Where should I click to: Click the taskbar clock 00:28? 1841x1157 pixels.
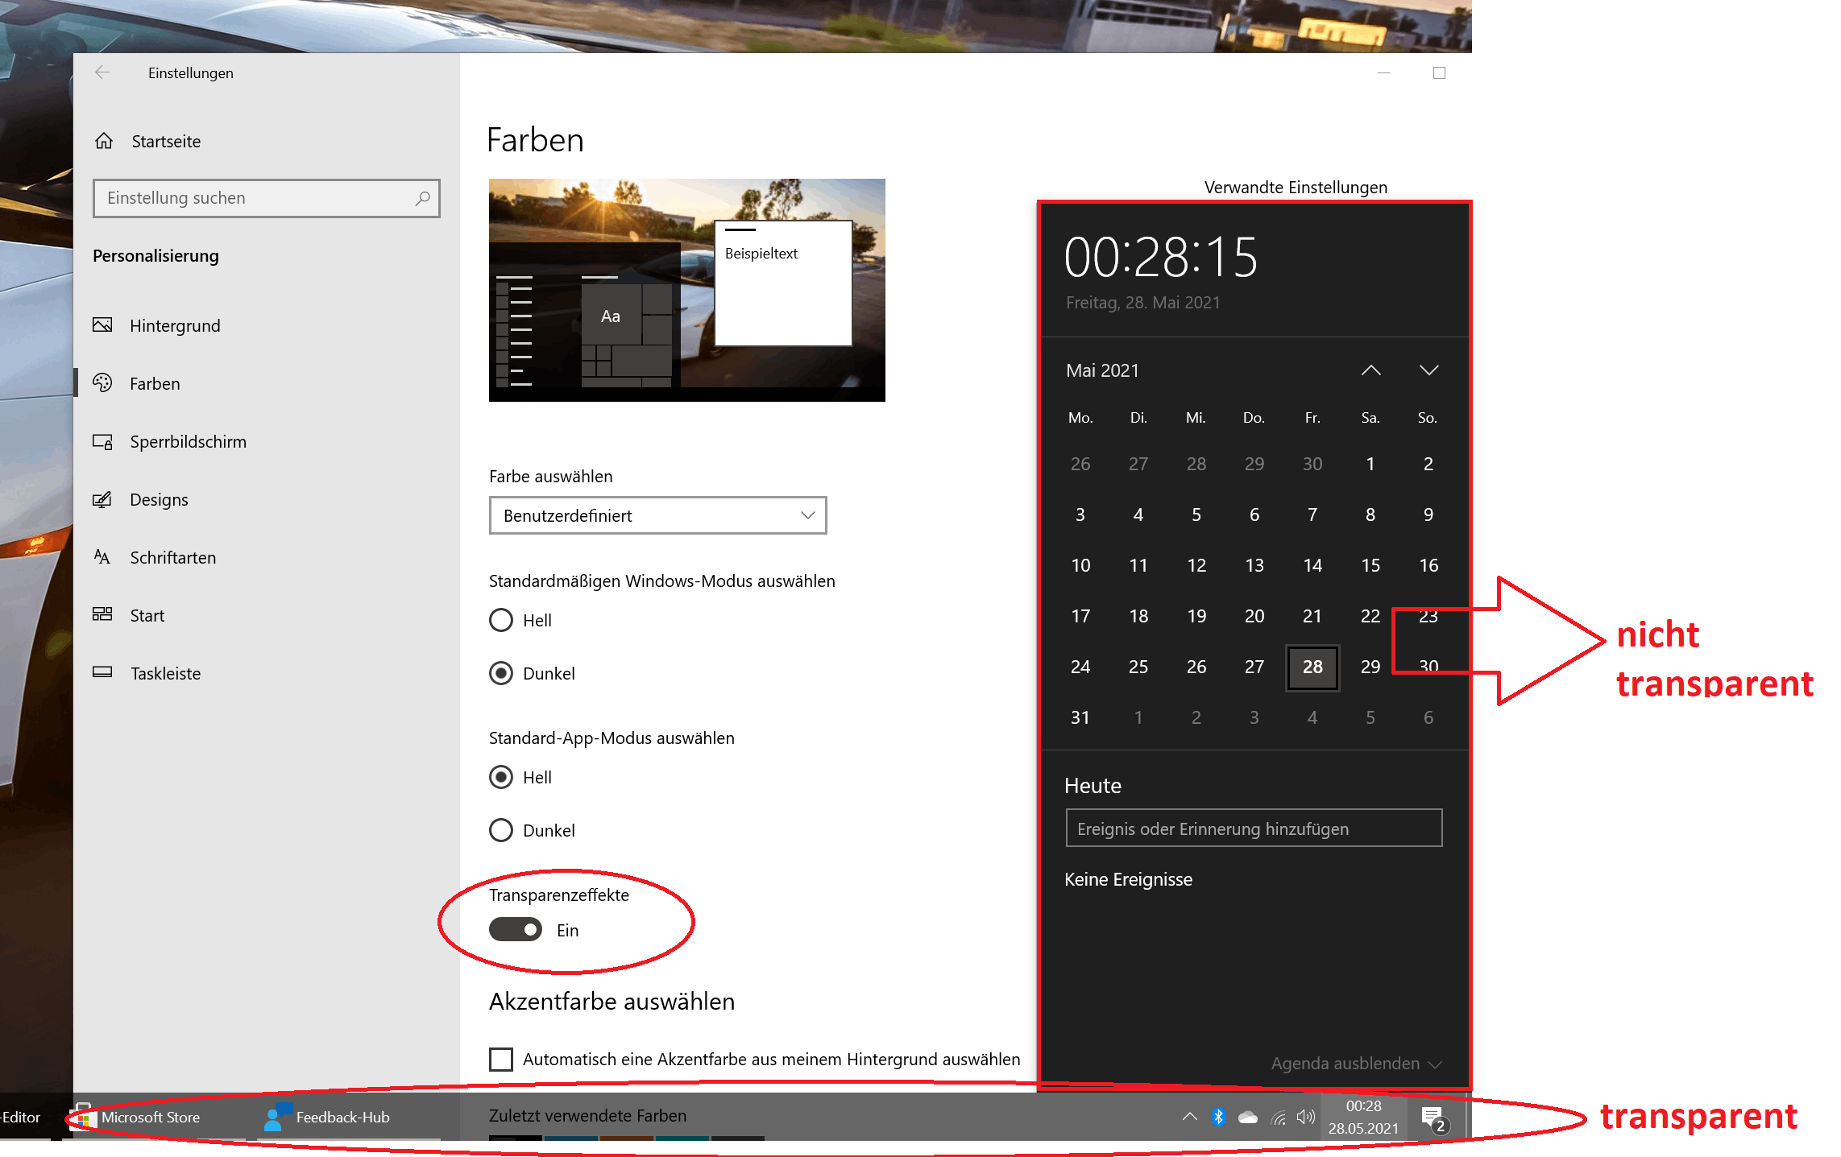pos(1363,1117)
